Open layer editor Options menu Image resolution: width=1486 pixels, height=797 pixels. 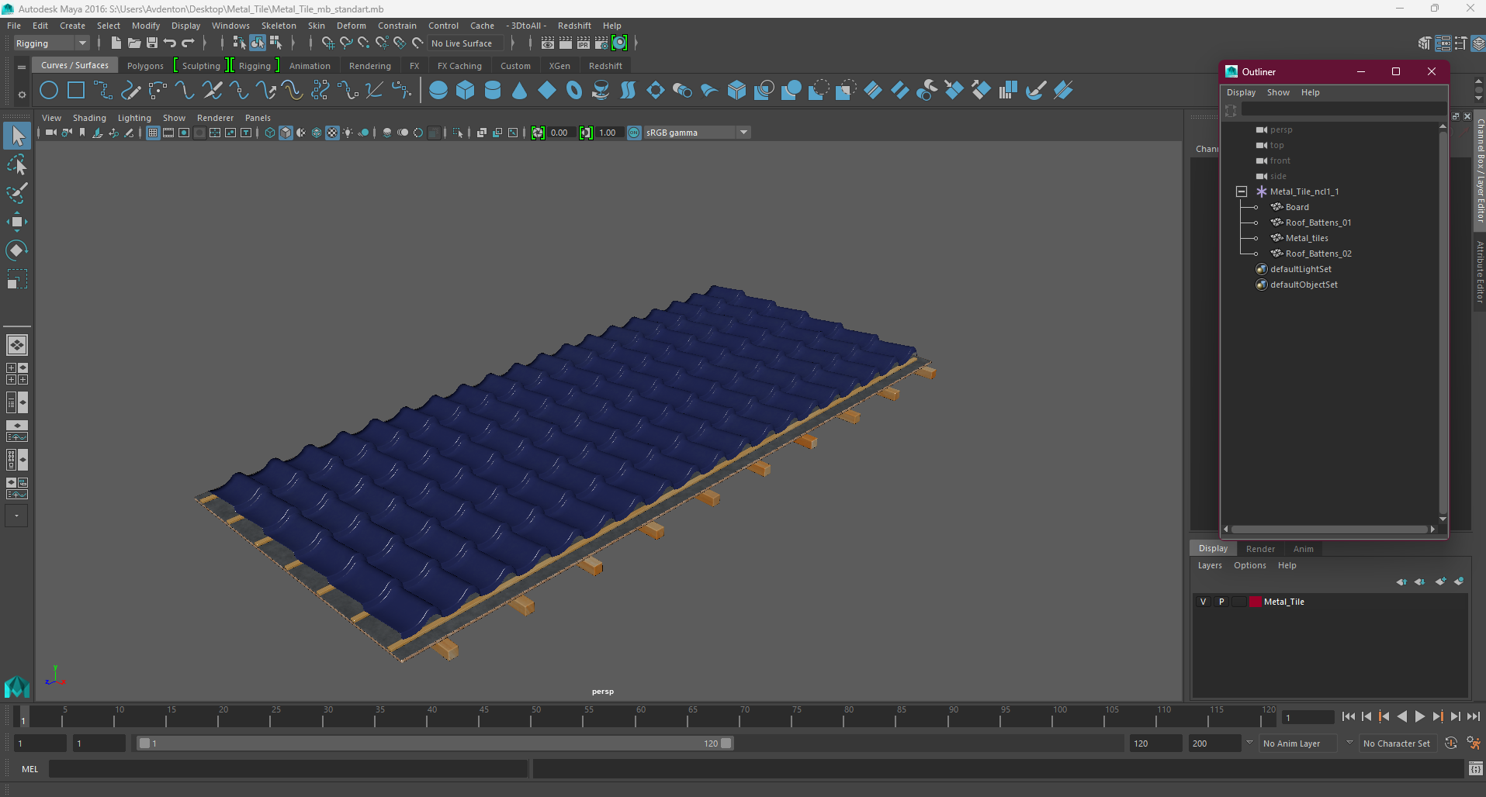pos(1249,565)
